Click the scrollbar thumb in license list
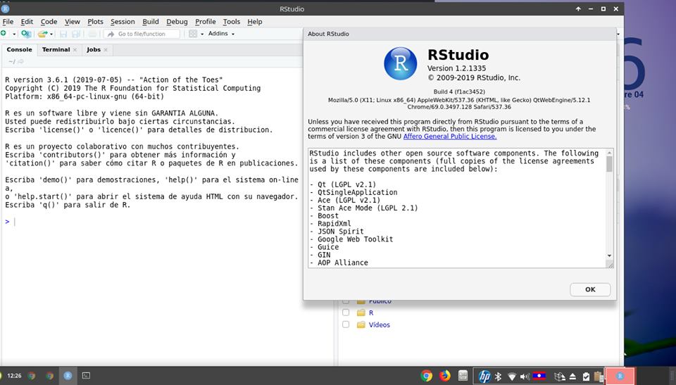The height and width of the screenshot is (385, 676). coord(609,164)
